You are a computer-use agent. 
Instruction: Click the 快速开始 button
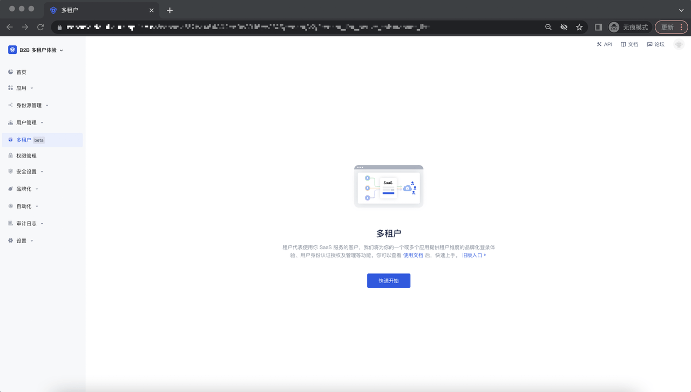[388, 280]
